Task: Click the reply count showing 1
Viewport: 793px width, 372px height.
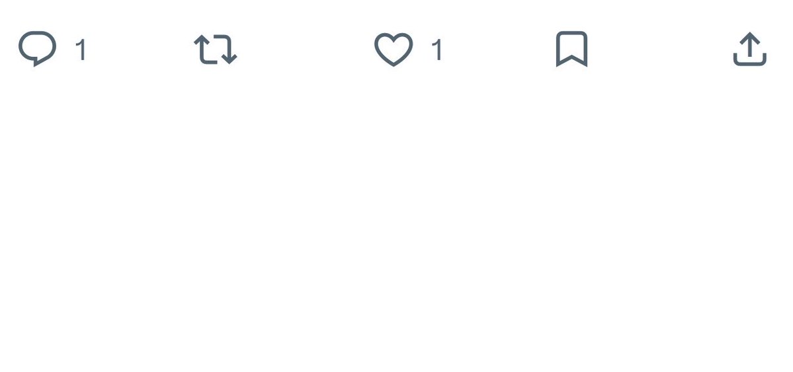Action: coord(81,50)
